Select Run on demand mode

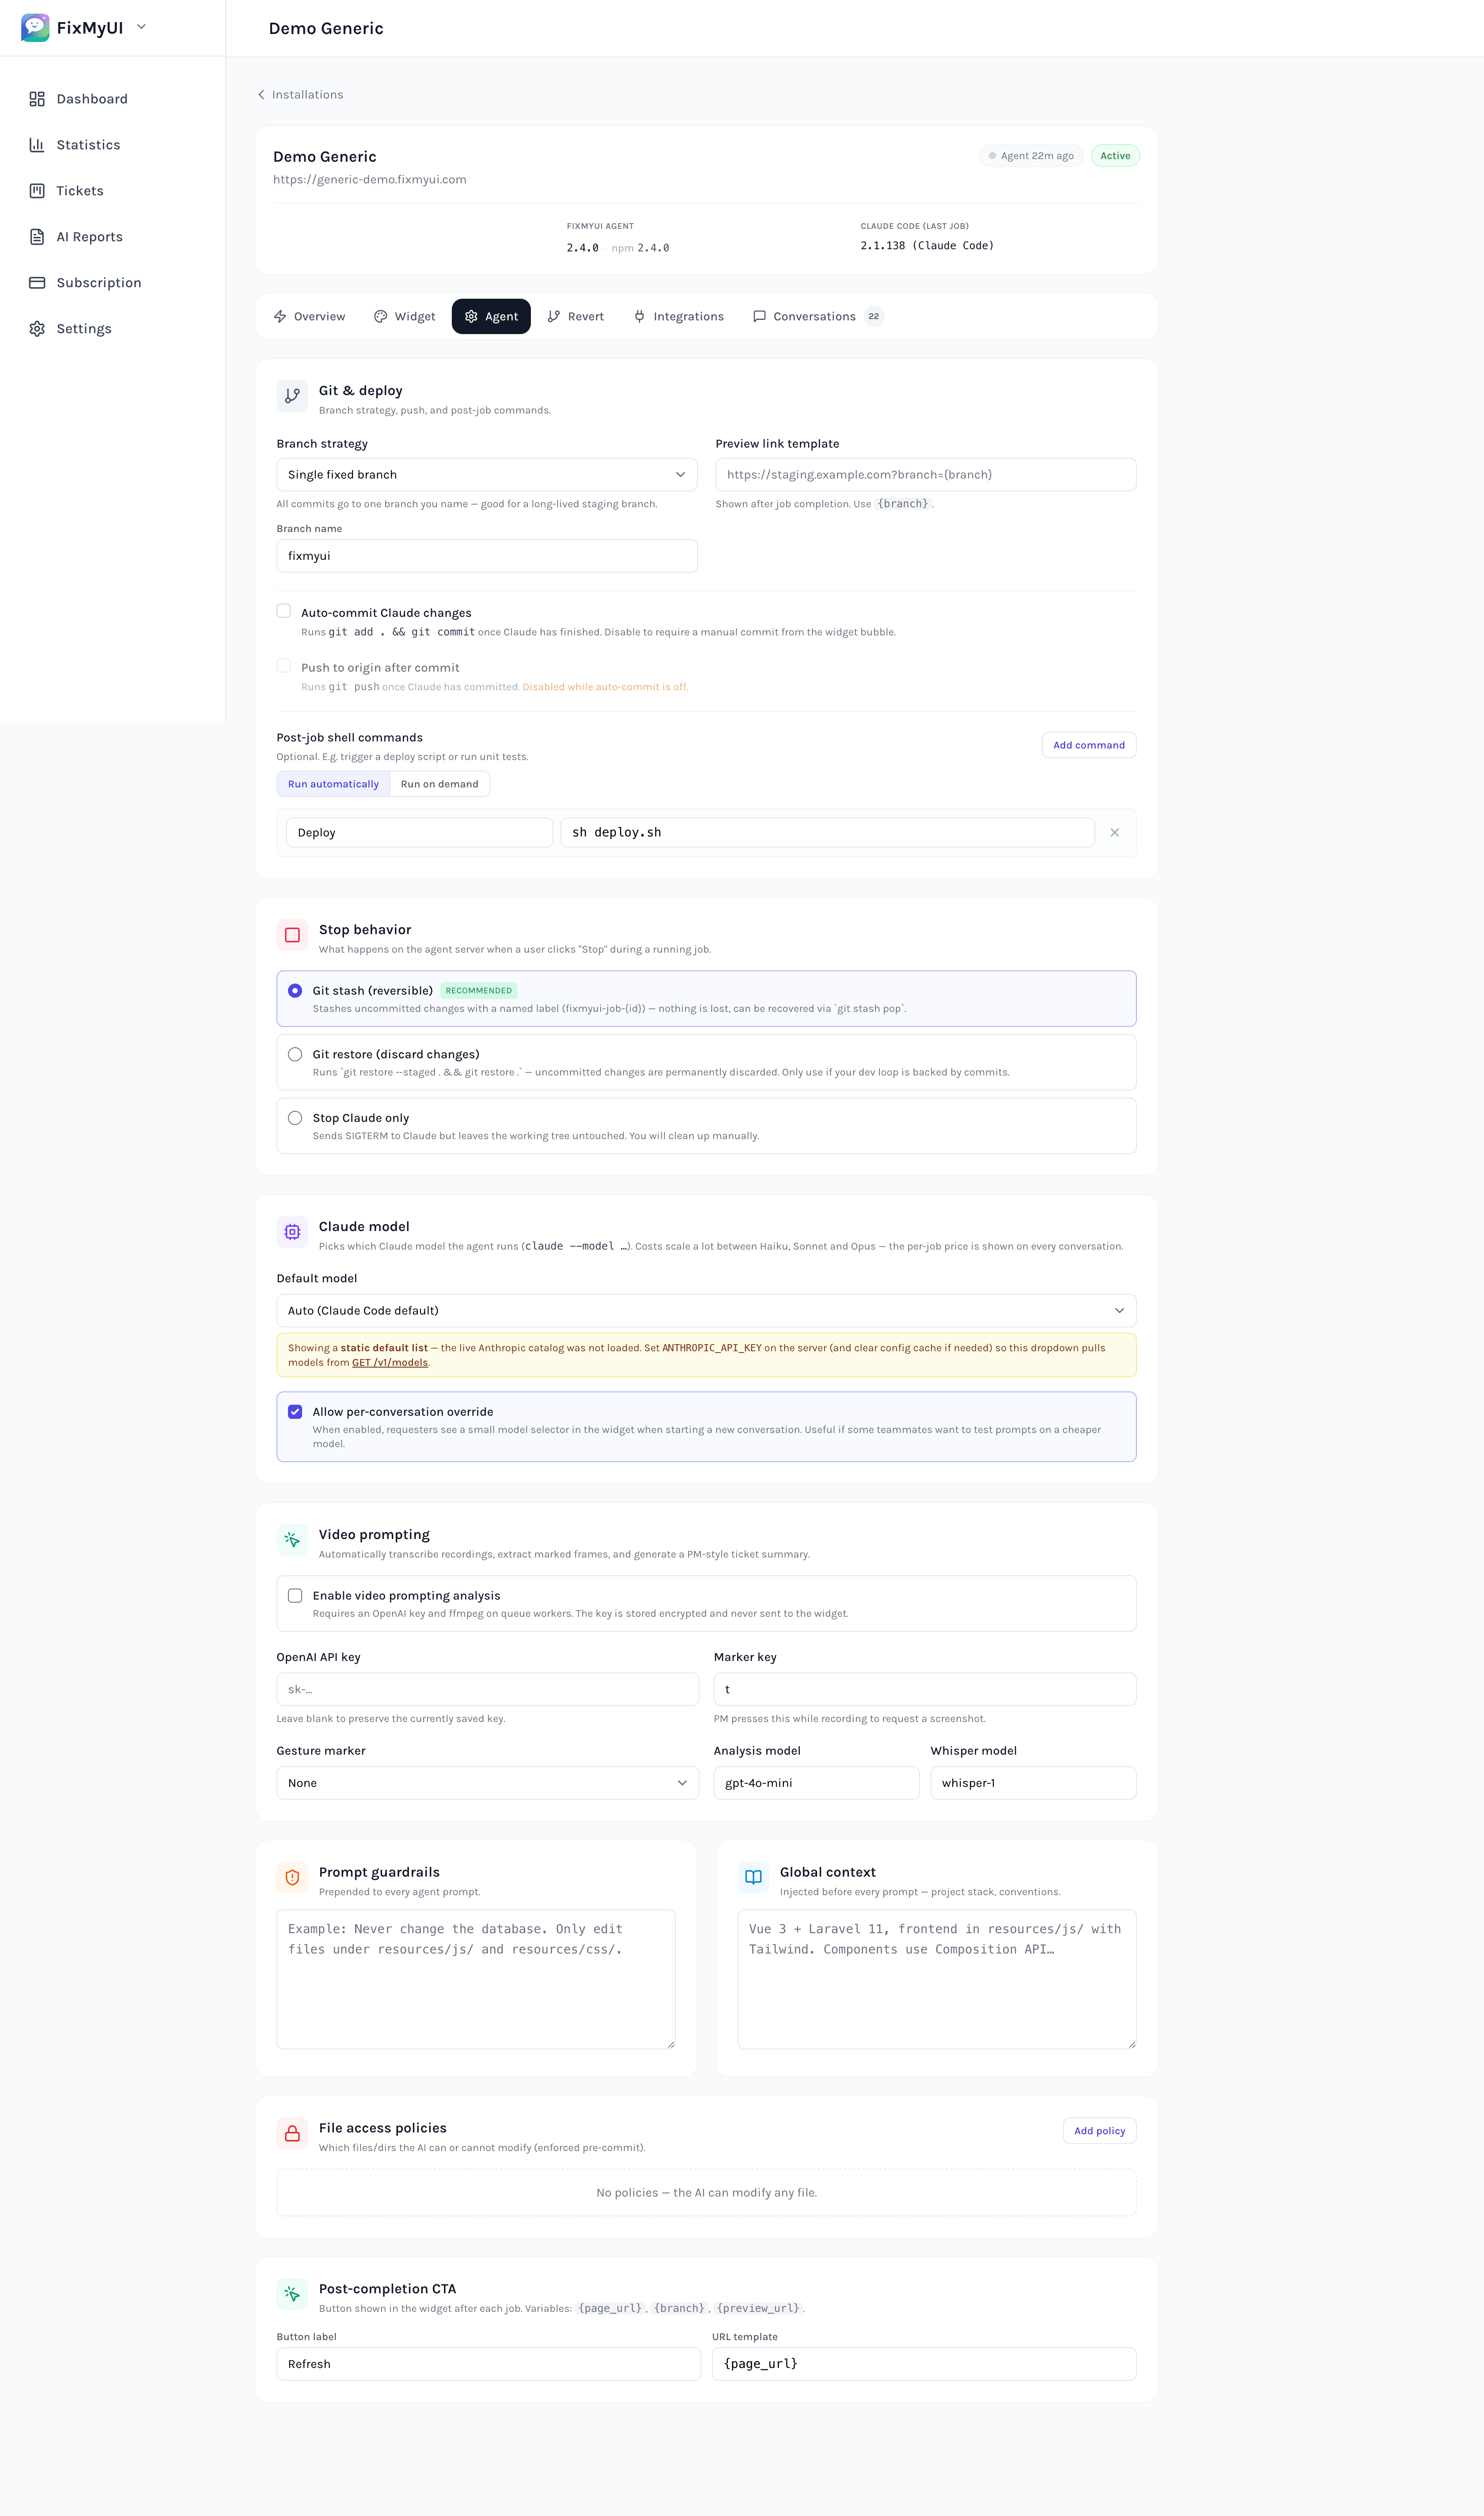click(439, 784)
